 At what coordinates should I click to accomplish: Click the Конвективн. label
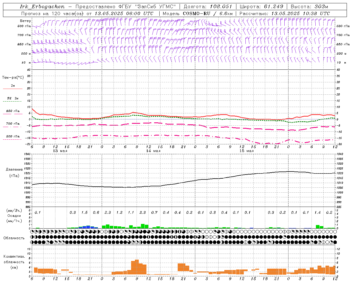pos(14,257)
